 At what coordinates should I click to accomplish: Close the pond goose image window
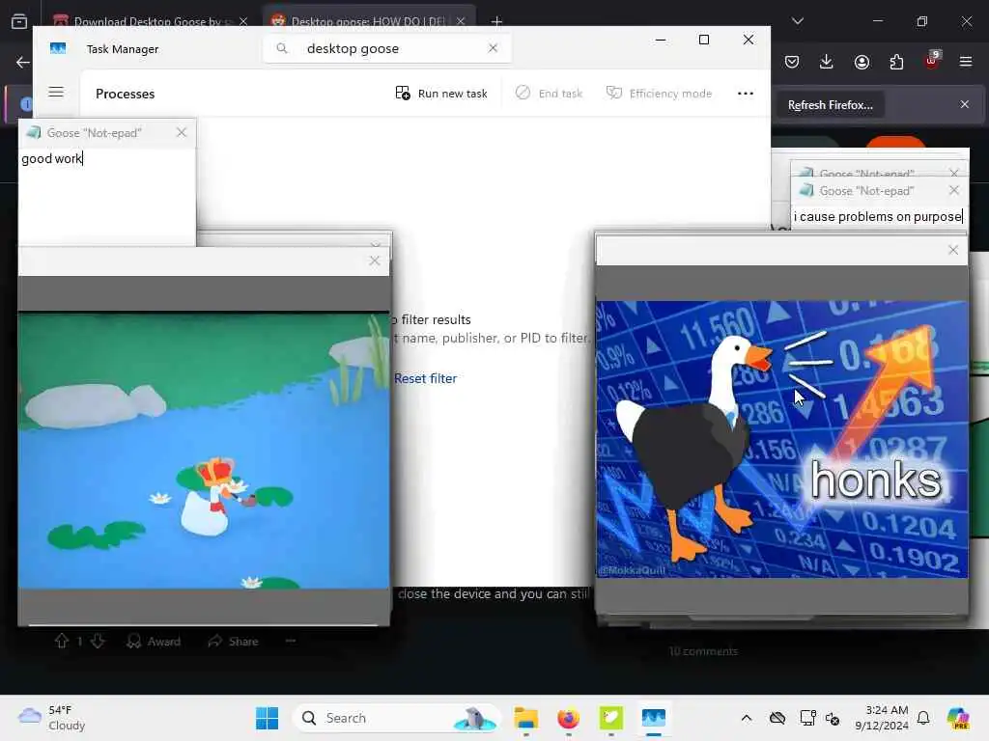point(375,261)
